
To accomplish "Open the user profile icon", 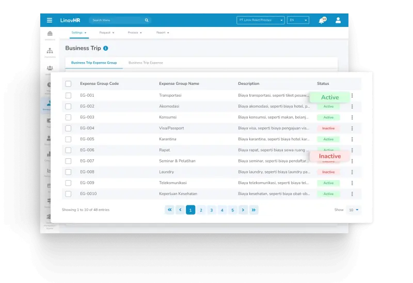I will [x=338, y=20].
